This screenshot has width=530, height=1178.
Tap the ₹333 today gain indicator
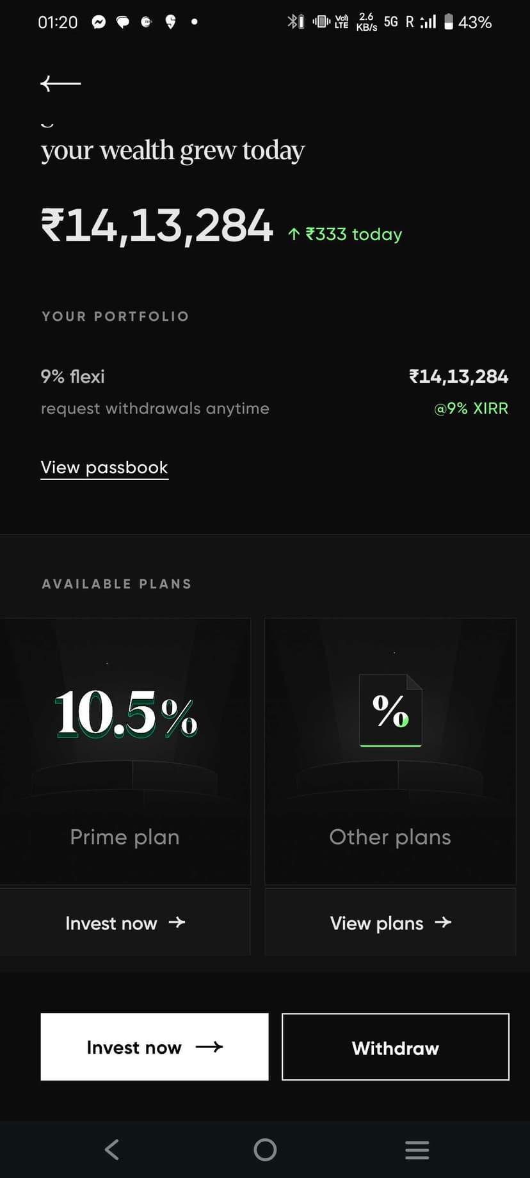pos(346,234)
